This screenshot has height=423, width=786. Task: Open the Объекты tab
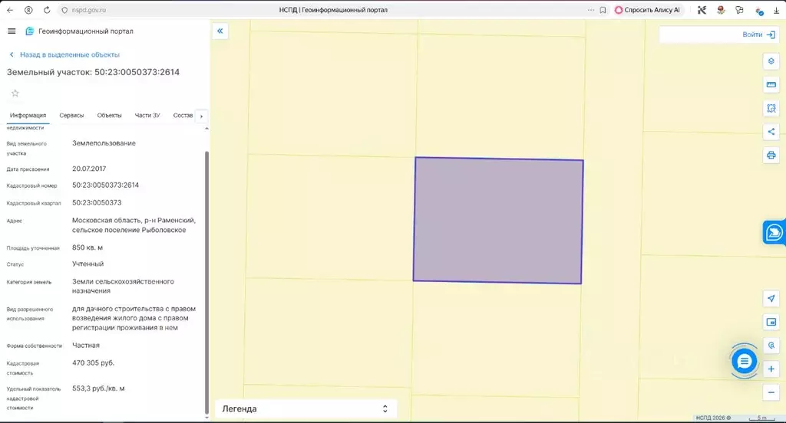(109, 116)
